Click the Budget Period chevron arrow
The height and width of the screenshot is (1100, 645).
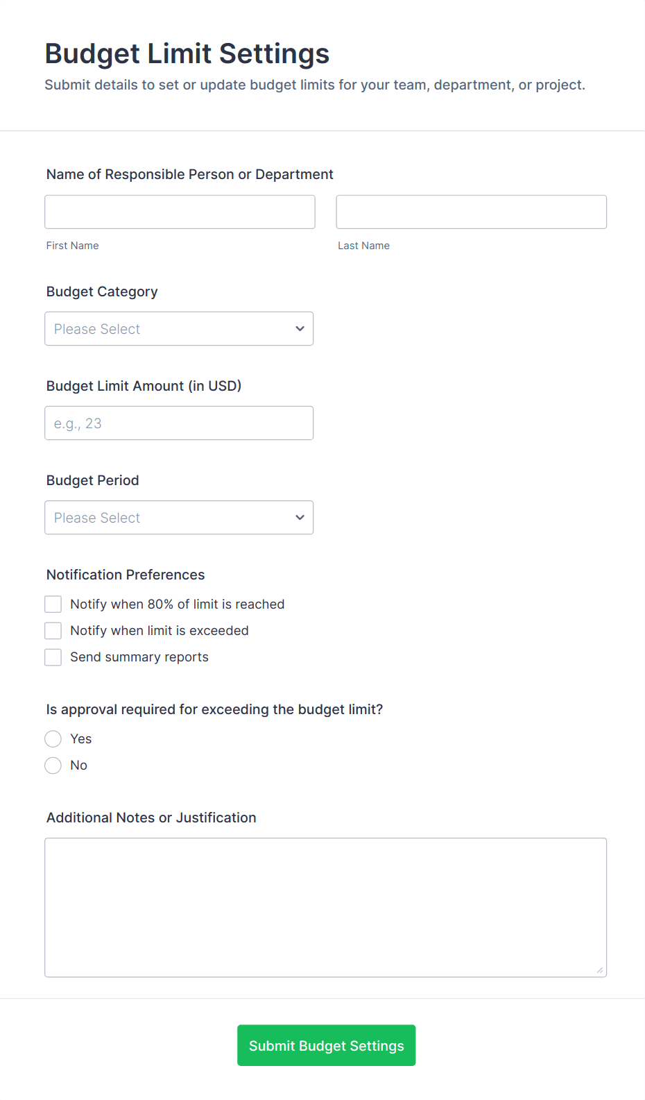300,518
